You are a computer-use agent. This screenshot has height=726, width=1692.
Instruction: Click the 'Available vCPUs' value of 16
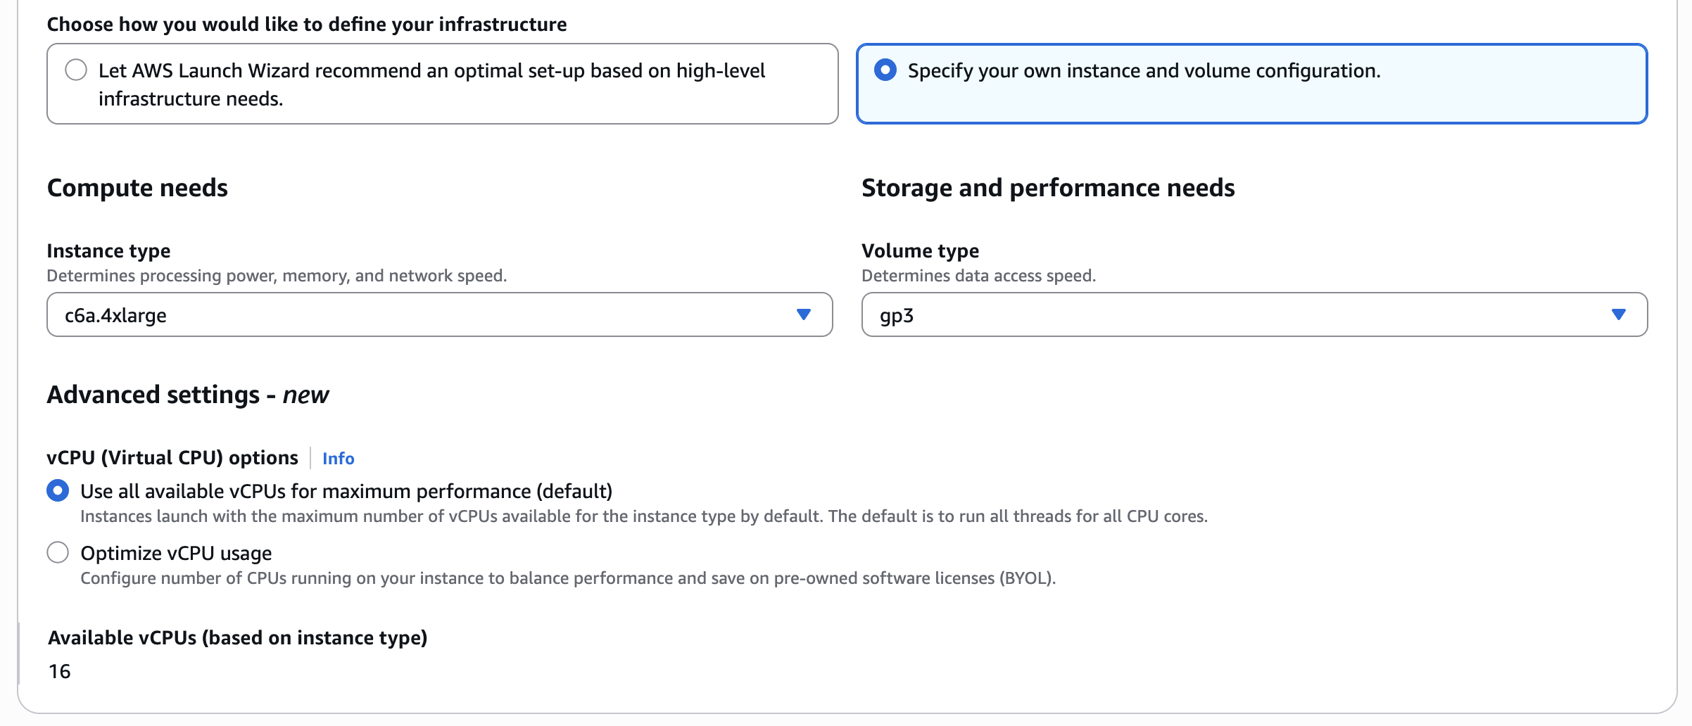click(x=60, y=671)
